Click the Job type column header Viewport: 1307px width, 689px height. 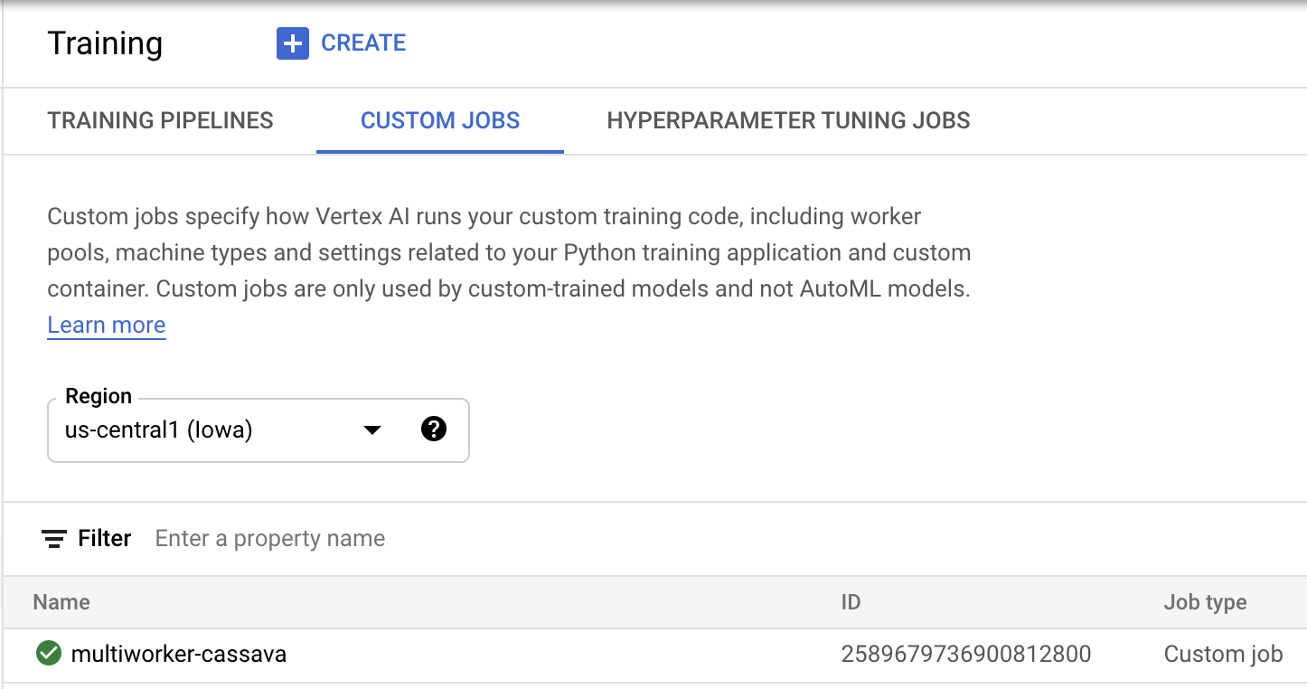[x=1204, y=601]
